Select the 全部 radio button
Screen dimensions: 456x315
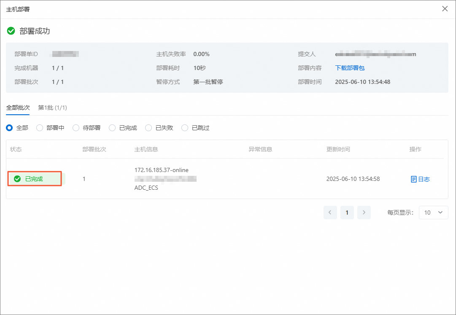point(9,128)
